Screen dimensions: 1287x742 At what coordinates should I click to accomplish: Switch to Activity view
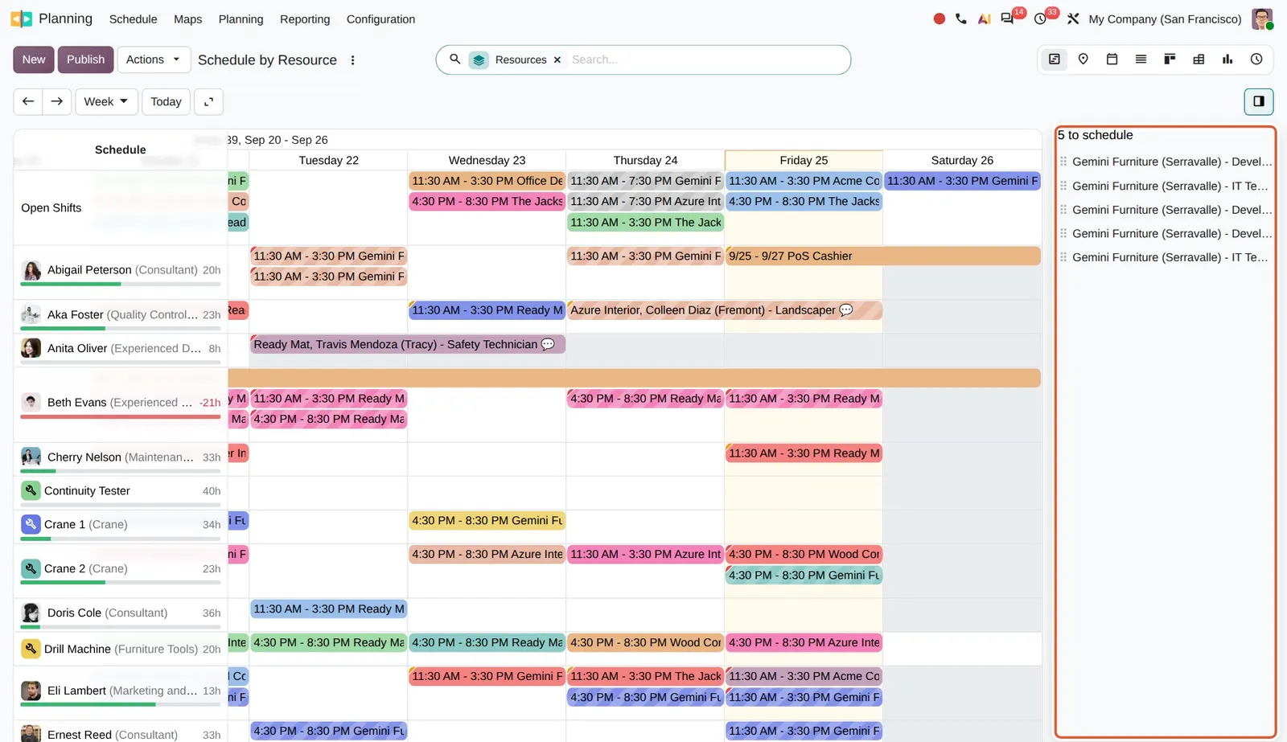click(x=1256, y=59)
